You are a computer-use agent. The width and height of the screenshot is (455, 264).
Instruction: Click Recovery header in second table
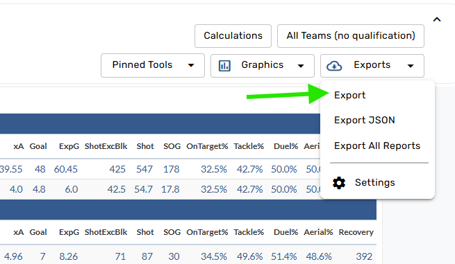[356, 232]
